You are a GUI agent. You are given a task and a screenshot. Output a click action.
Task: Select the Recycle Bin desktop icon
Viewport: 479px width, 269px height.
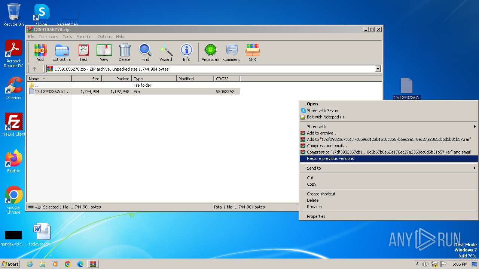pyautogui.click(x=13, y=15)
